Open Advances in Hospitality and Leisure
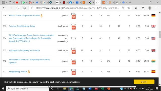The image size is (161, 91). pyautogui.click(x=24, y=50)
